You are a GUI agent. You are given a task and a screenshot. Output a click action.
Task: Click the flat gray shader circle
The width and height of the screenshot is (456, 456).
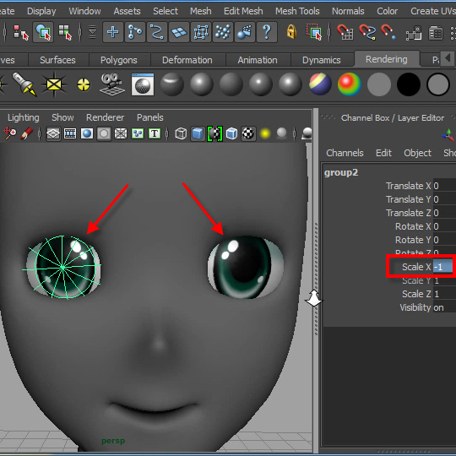[x=379, y=84]
